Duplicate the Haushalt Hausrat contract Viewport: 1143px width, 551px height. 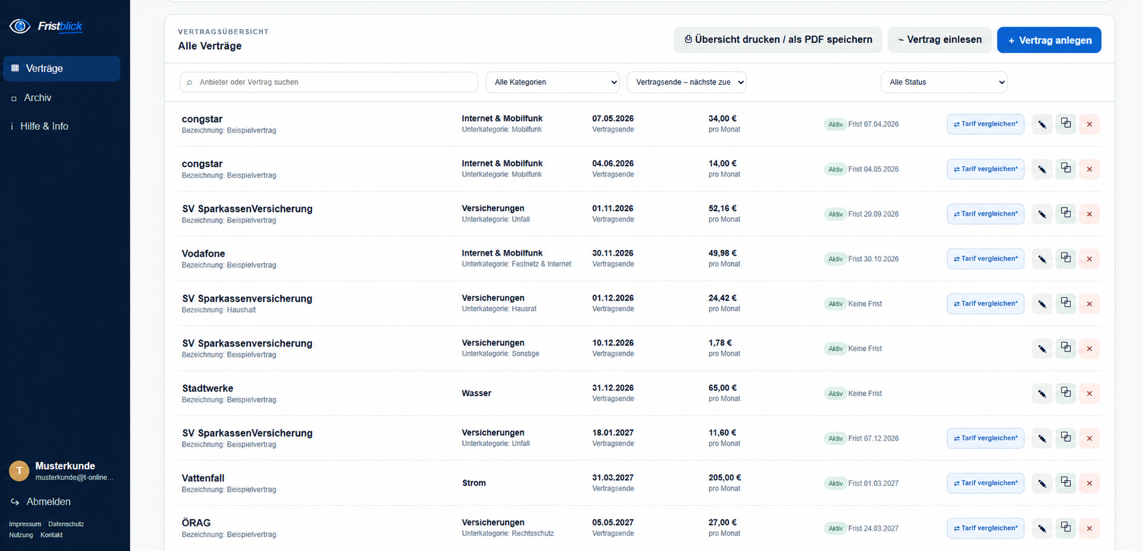(1066, 304)
